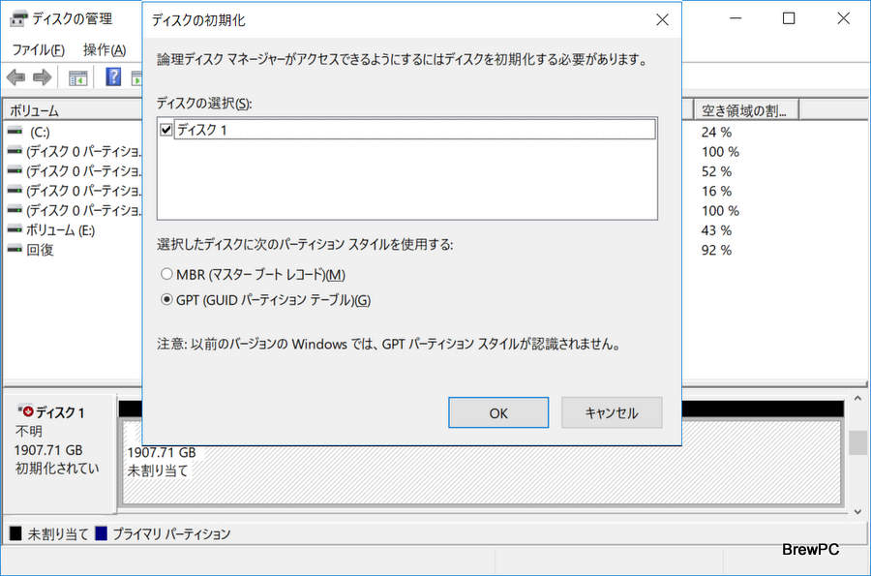Click the blue プライマリ パーティション legend swatch
This screenshot has width=871, height=576.
coord(101,533)
